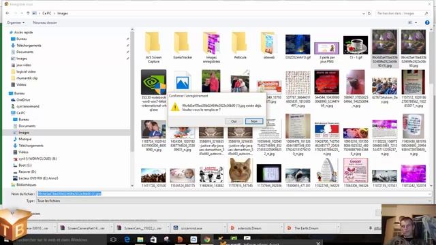Go up one folder level arrow

point(28,14)
